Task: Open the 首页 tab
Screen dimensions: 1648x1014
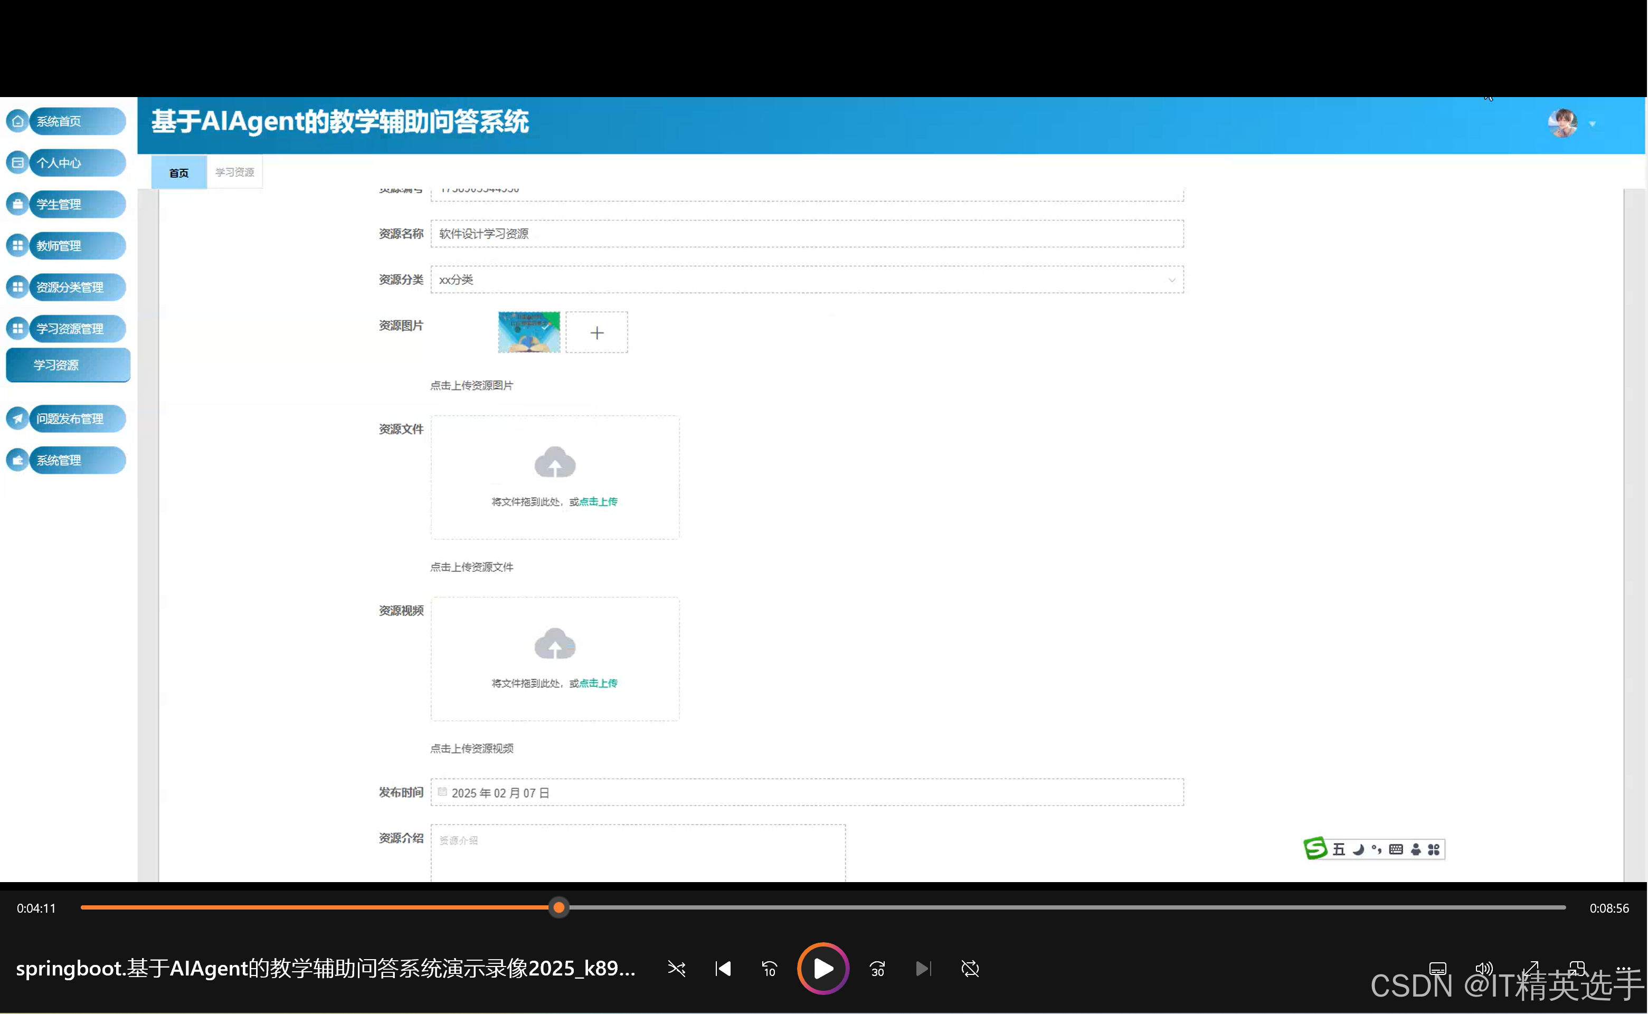Action: pos(178,173)
